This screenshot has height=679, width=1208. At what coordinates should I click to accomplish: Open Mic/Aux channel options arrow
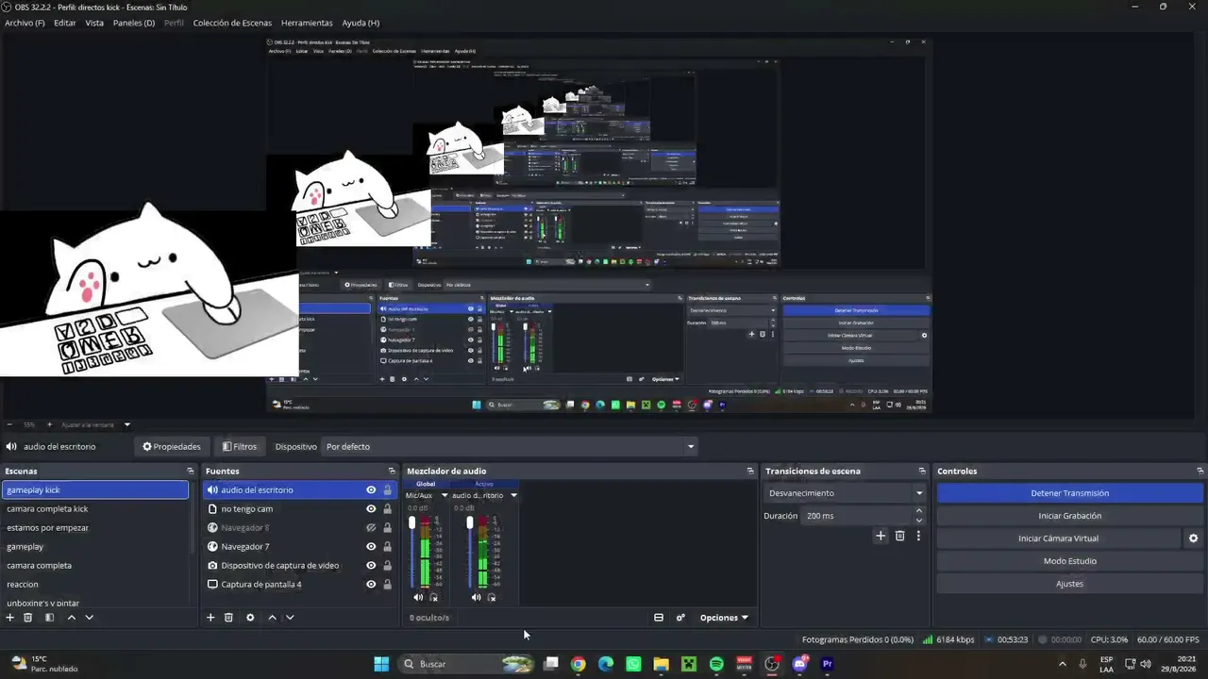point(445,495)
